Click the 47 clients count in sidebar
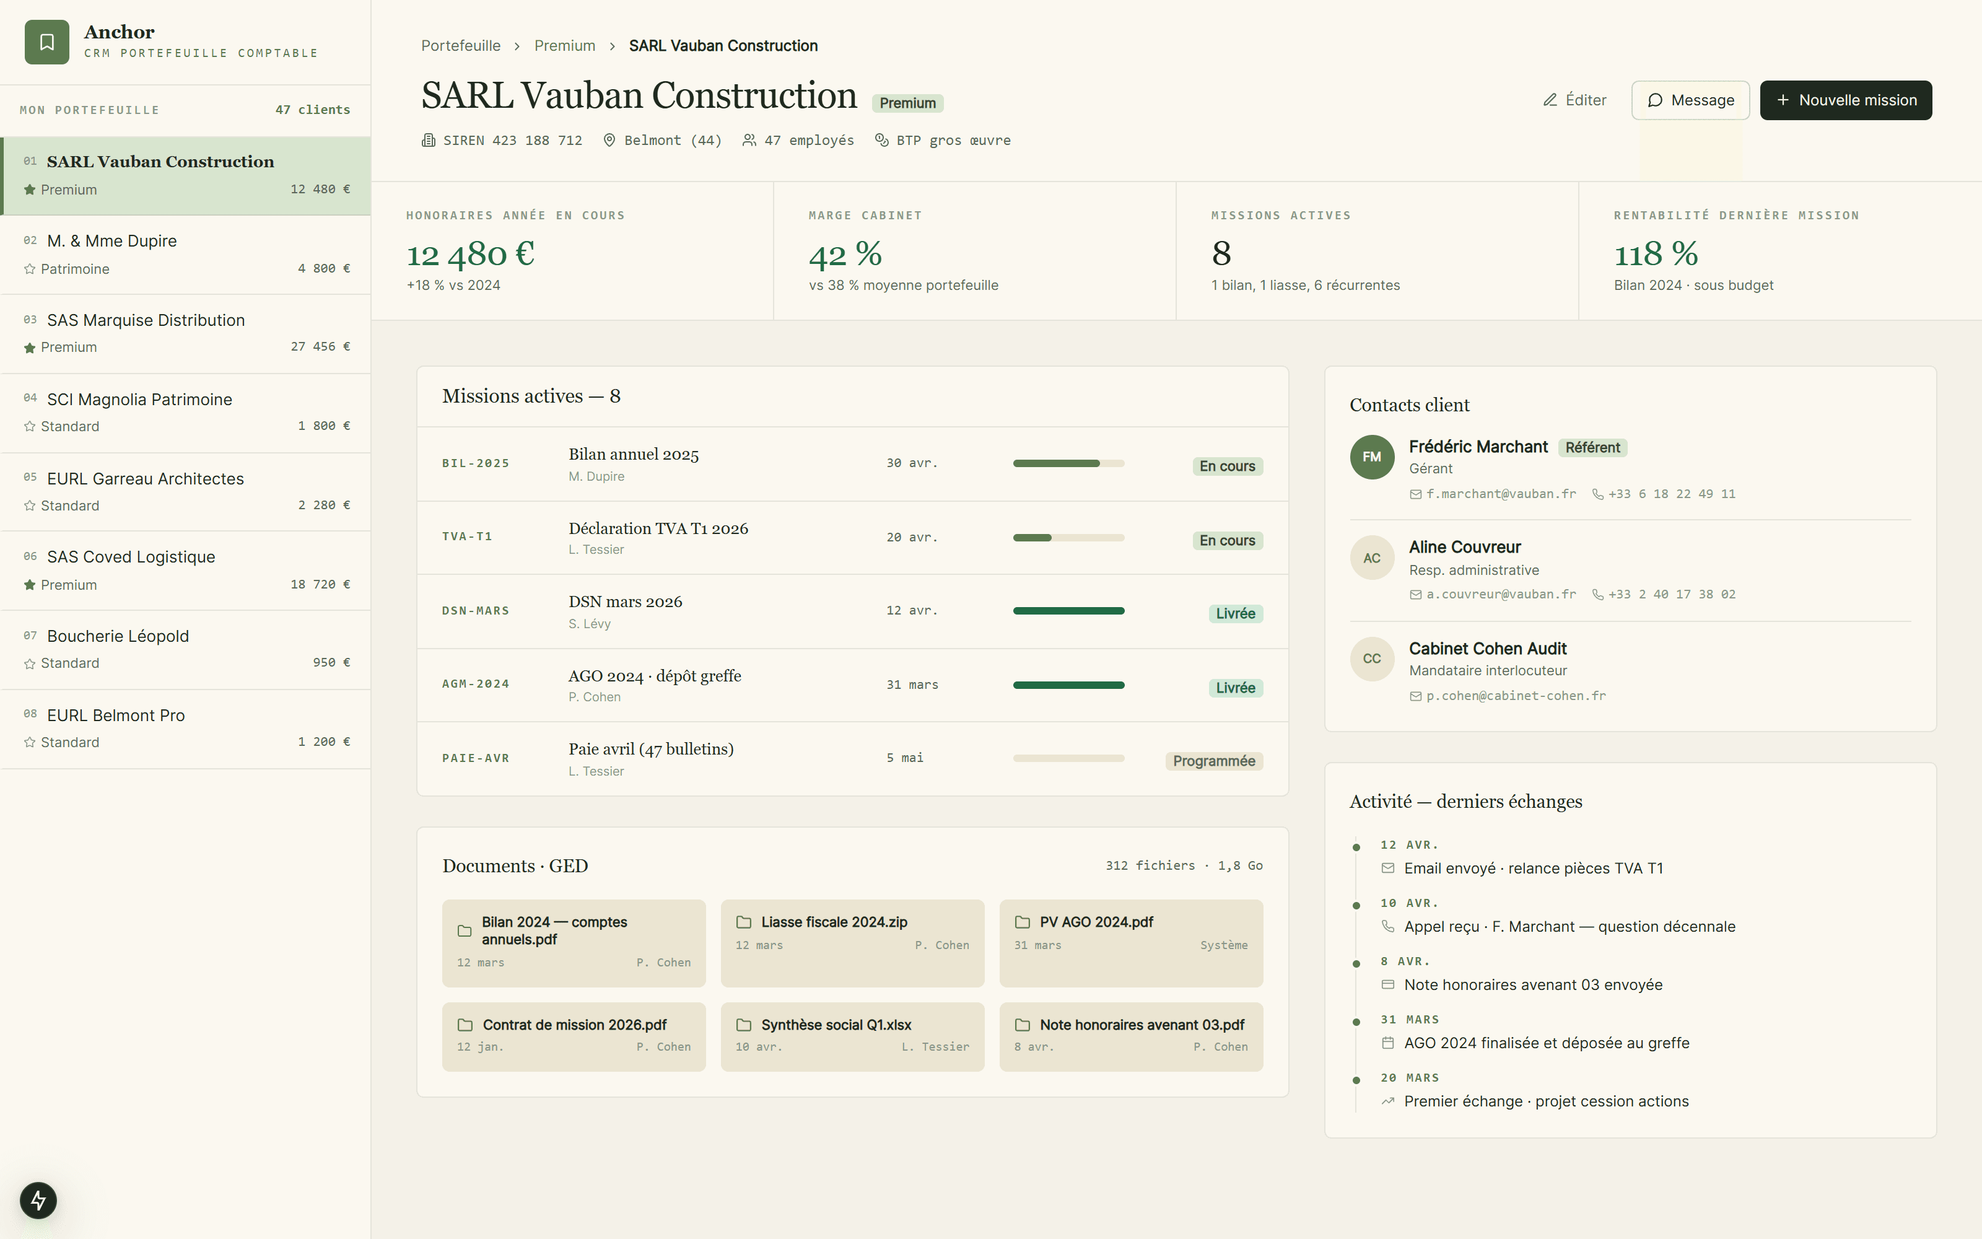Image resolution: width=1982 pixels, height=1239 pixels. click(313, 110)
